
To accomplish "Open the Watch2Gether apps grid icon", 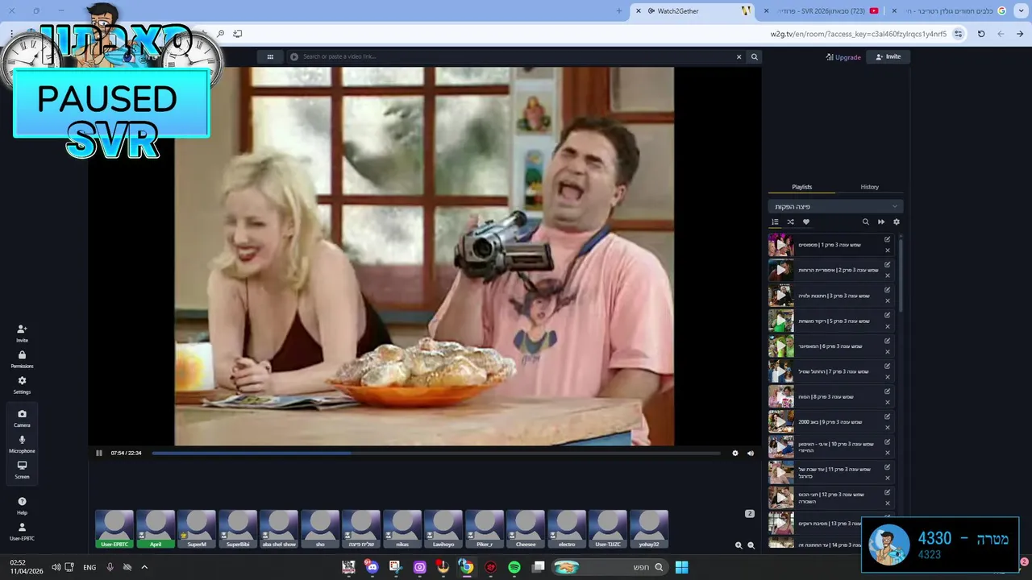I will pyautogui.click(x=270, y=57).
